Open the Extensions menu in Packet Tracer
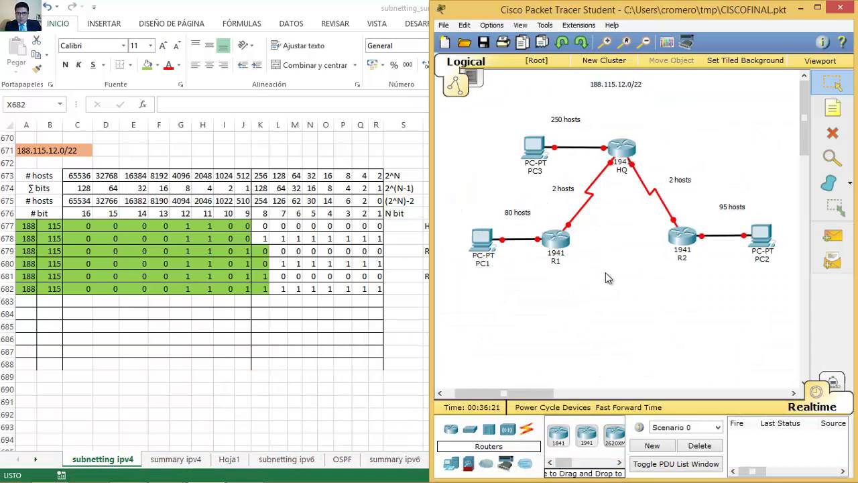The image size is (858, 483). (x=578, y=25)
